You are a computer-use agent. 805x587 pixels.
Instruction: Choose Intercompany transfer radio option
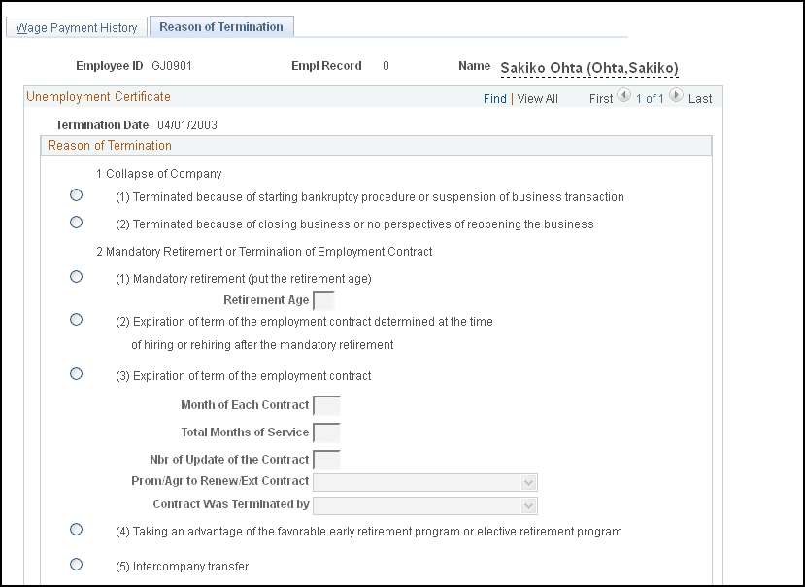pyautogui.click(x=77, y=564)
